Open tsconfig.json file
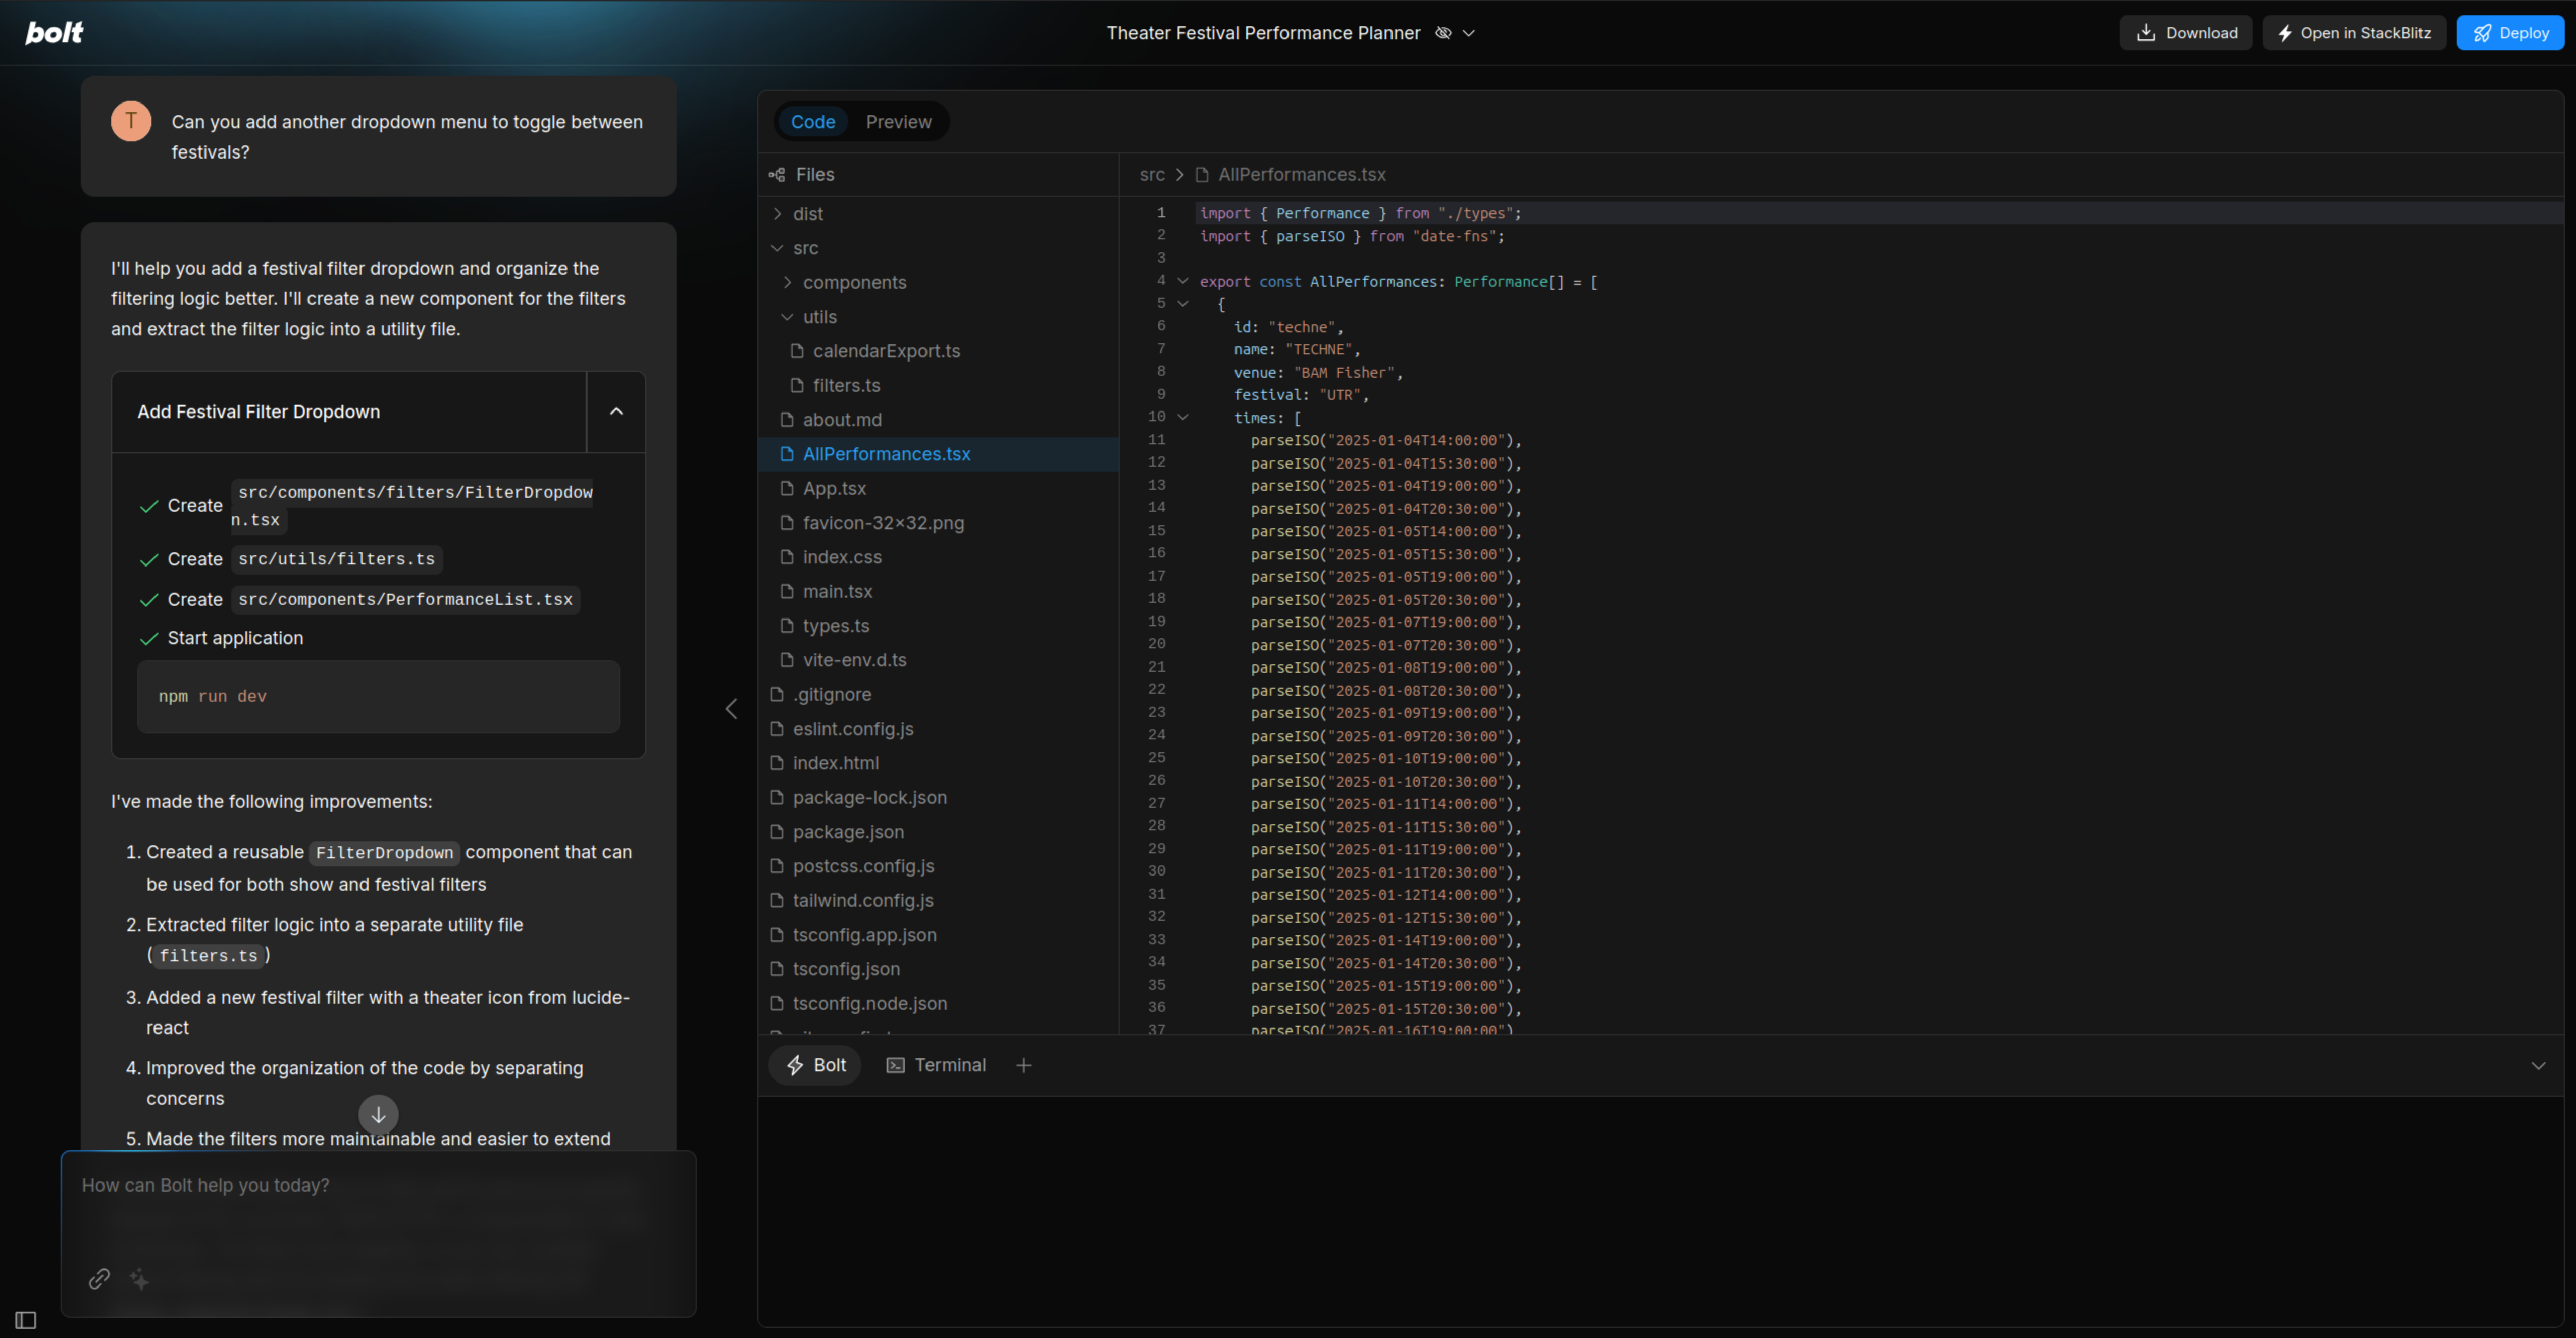The image size is (2576, 1338). (x=938, y=969)
